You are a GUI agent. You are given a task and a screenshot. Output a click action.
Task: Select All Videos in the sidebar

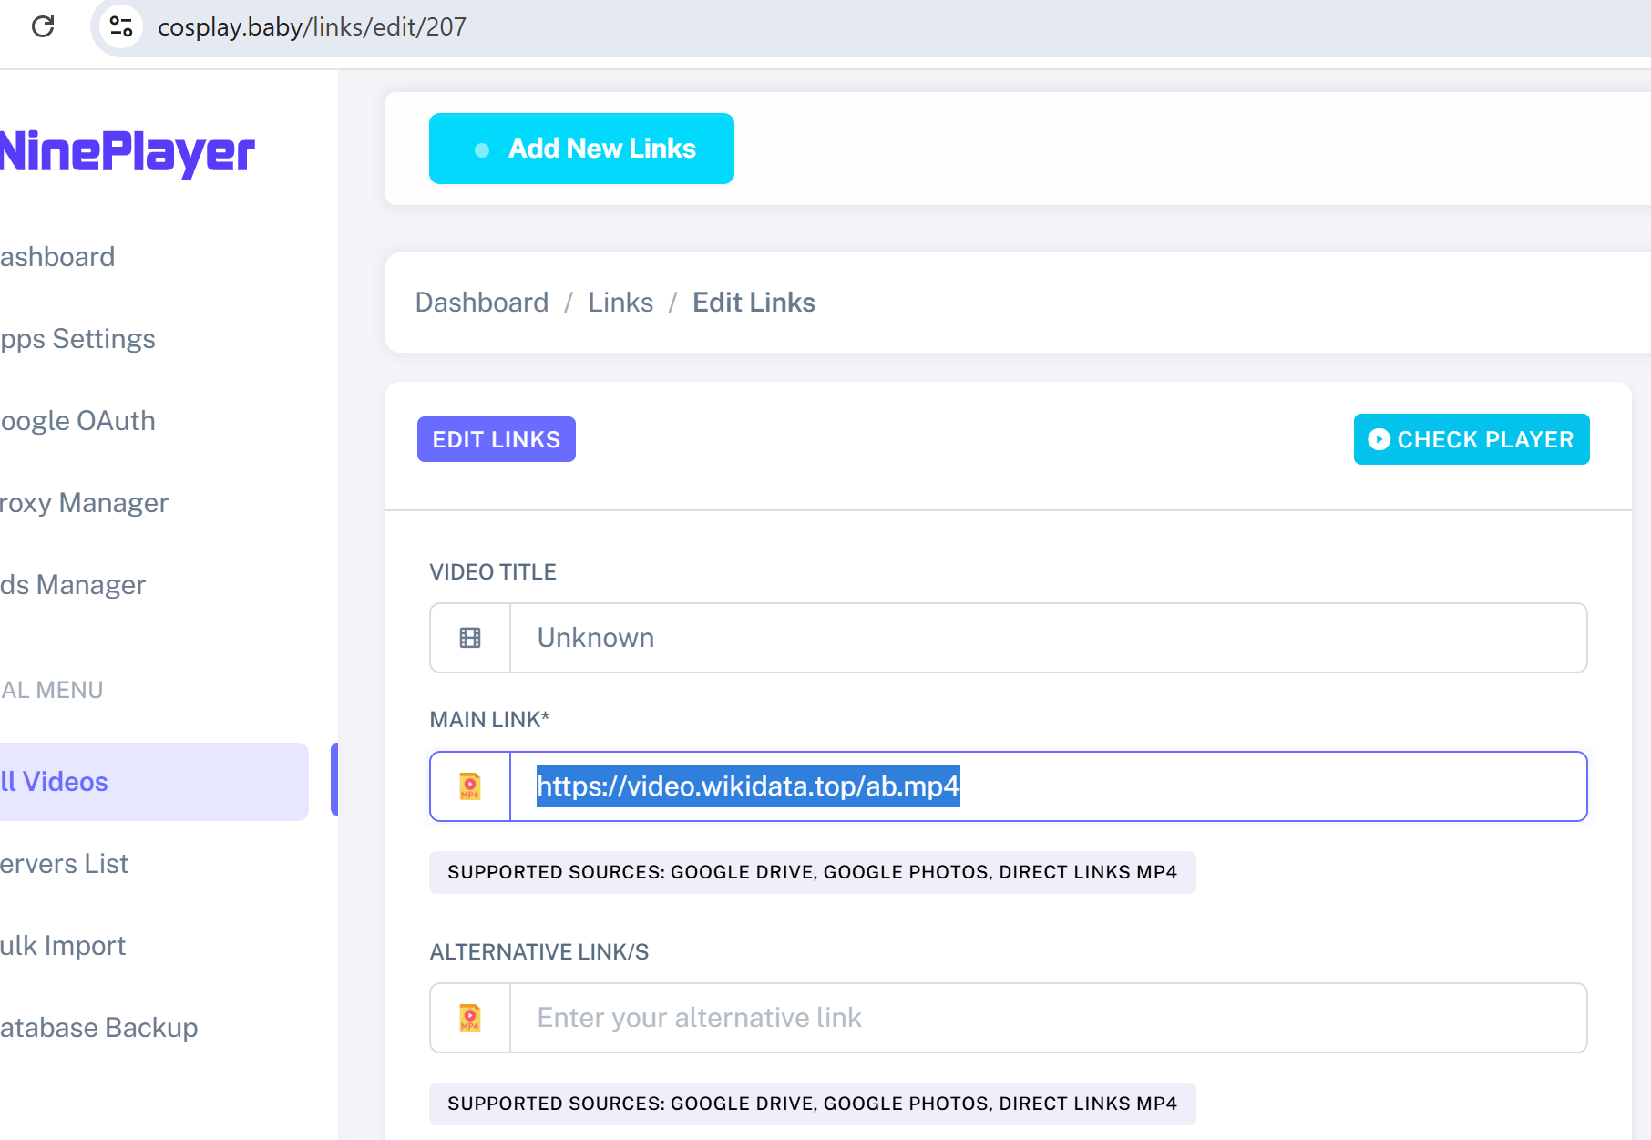pos(154,782)
